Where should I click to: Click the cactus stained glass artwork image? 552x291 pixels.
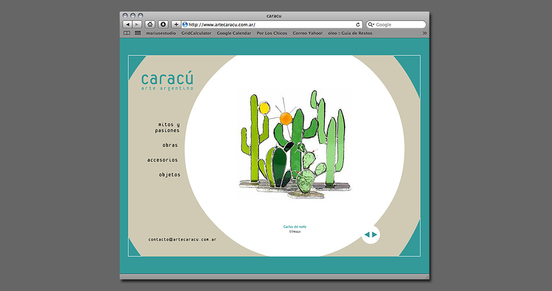(x=295, y=144)
